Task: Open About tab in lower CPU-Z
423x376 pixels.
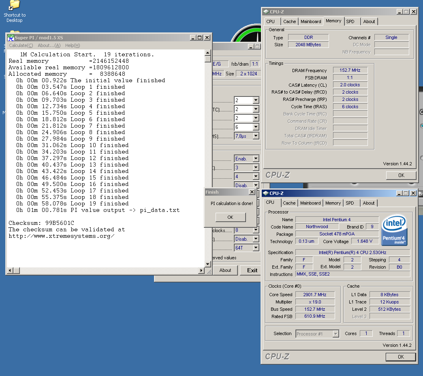Action: pyautogui.click(x=369, y=203)
